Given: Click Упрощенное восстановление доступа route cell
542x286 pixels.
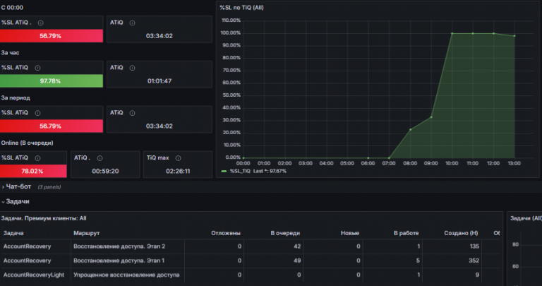Looking at the screenshot, I should coord(126,275).
